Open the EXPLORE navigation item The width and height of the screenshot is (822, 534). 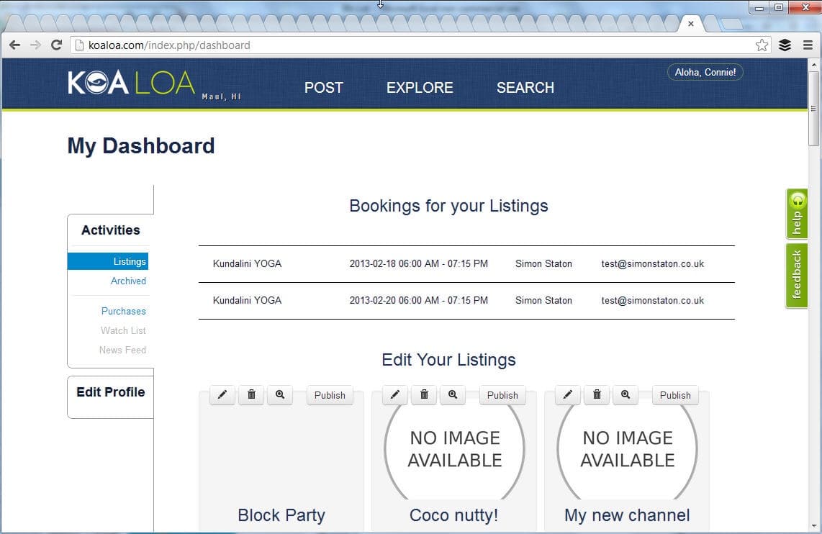click(420, 88)
